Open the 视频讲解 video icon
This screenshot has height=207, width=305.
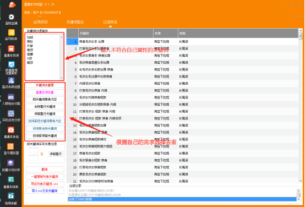click(x=11, y=196)
